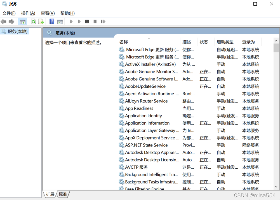This screenshot has height=200, width=280.
Task: Select Agent Activation Runtime_... service
Action: [x=152, y=94]
